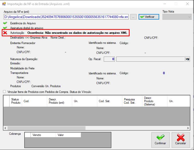Expand the Tipo Nota dropdown
The image size is (194, 150).
177,17
